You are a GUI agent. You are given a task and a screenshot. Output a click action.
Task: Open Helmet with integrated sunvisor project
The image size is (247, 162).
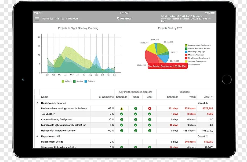tap(58, 130)
